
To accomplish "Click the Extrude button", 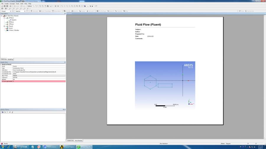I will (67, 11).
